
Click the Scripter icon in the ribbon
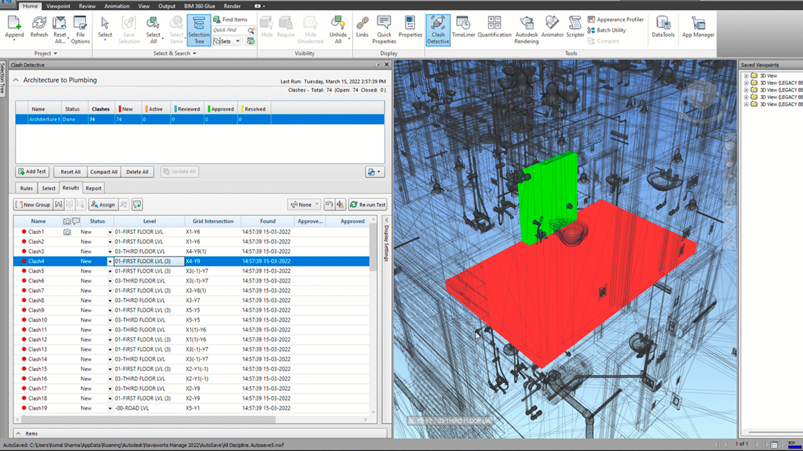(x=575, y=27)
